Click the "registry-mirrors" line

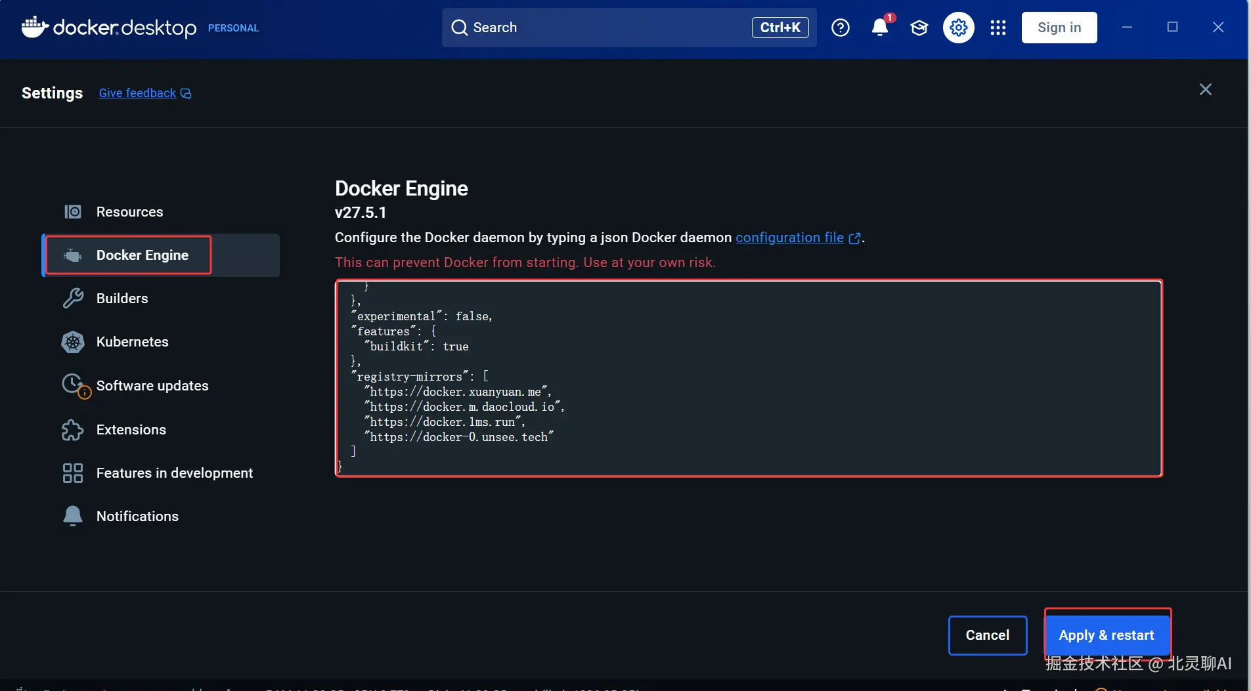click(420, 377)
